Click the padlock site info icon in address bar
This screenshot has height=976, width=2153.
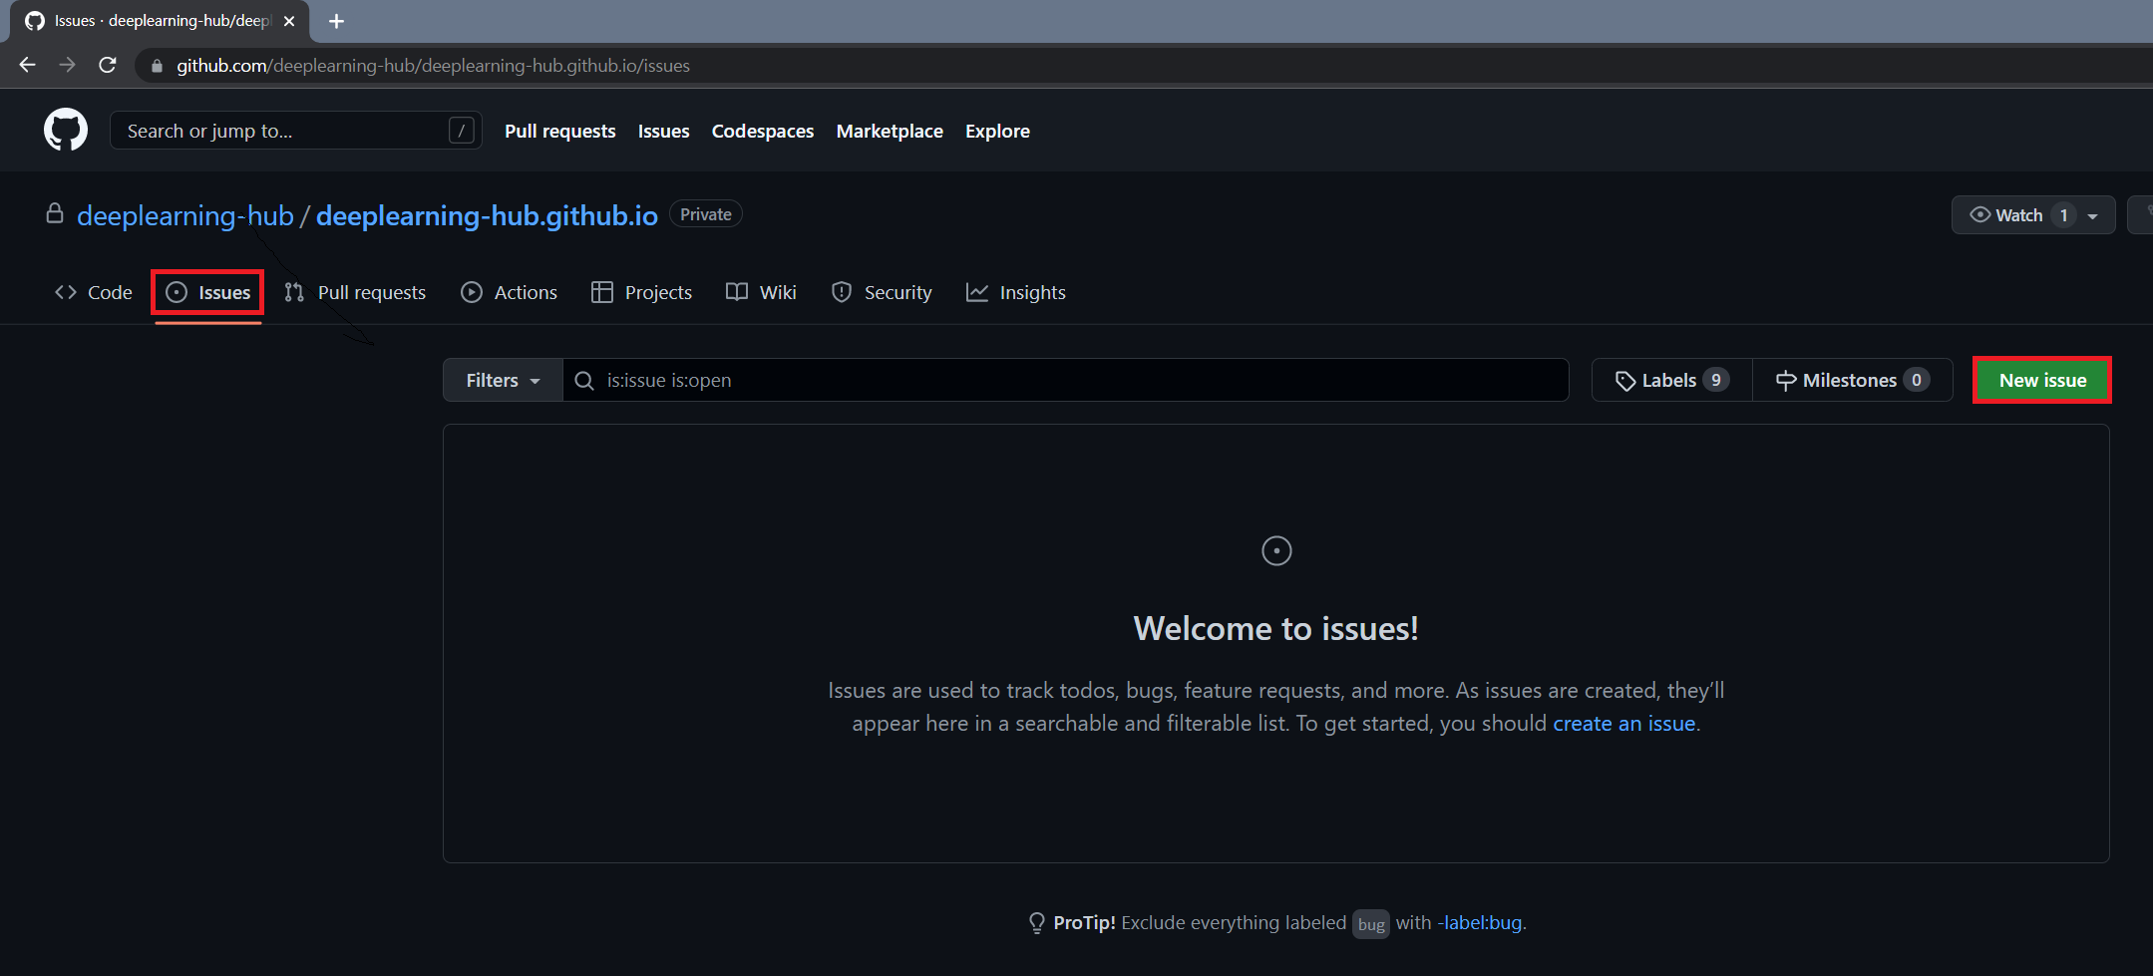coord(157,66)
